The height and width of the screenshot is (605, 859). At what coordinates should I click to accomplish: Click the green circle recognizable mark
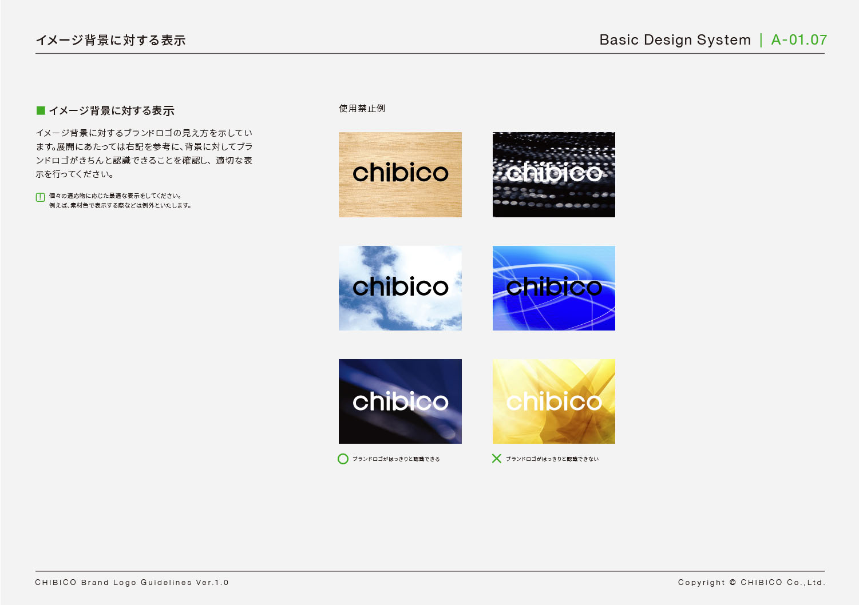[343, 459]
